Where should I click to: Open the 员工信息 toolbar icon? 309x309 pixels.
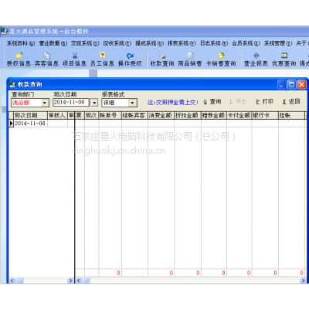click(102, 59)
